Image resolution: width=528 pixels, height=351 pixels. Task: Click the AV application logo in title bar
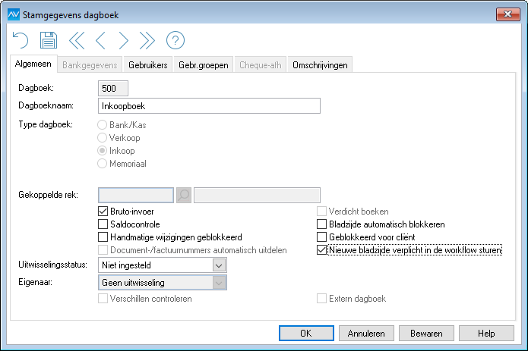(14, 14)
